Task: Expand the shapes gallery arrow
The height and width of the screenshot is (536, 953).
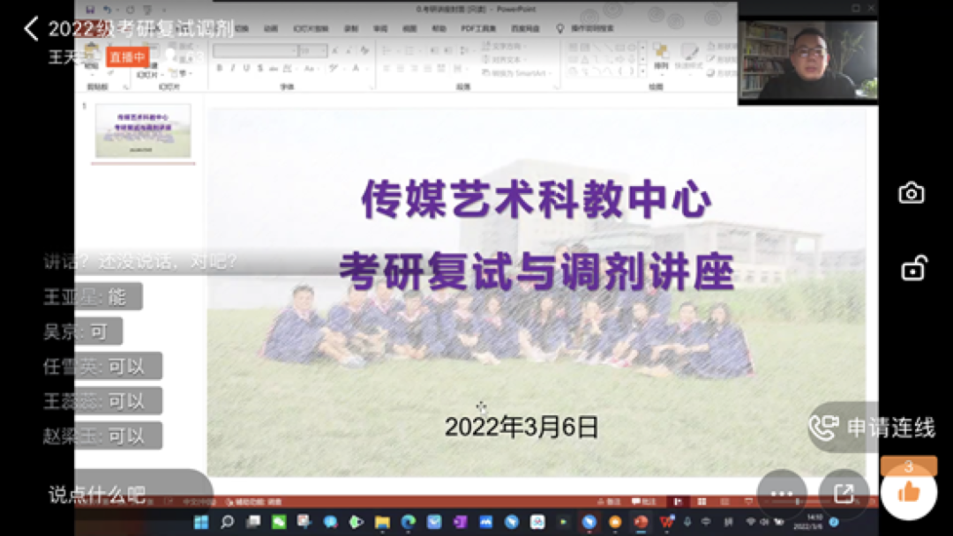Action: [643, 71]
